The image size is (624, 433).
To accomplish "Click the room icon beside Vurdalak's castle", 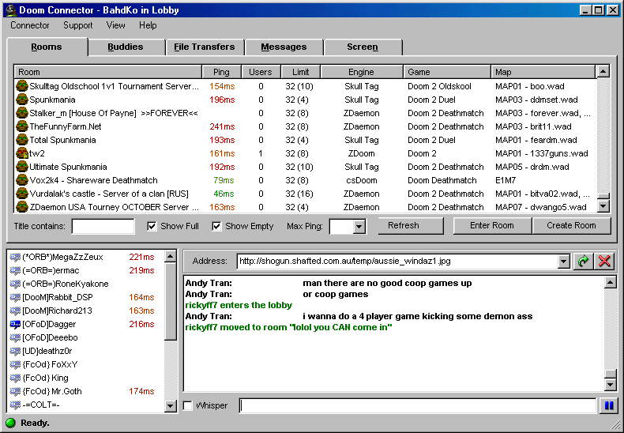I will coord(22,194).
